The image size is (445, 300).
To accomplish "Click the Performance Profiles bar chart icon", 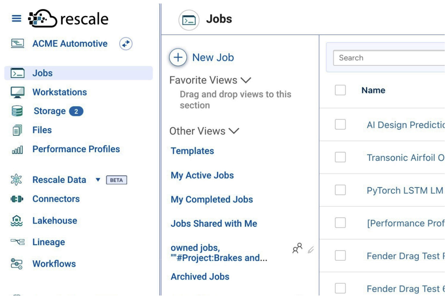I will click(17, 149).
